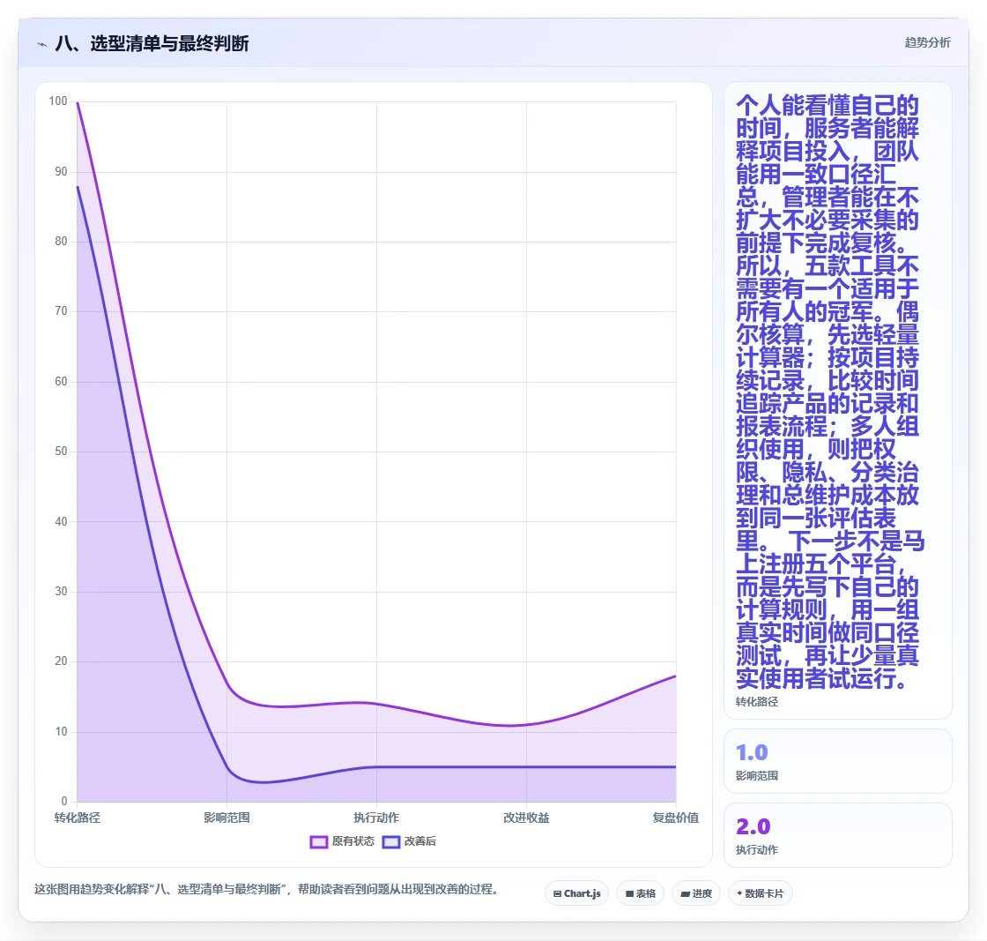Click the 数据卡片 chip star icon

[x=739, y=893]
